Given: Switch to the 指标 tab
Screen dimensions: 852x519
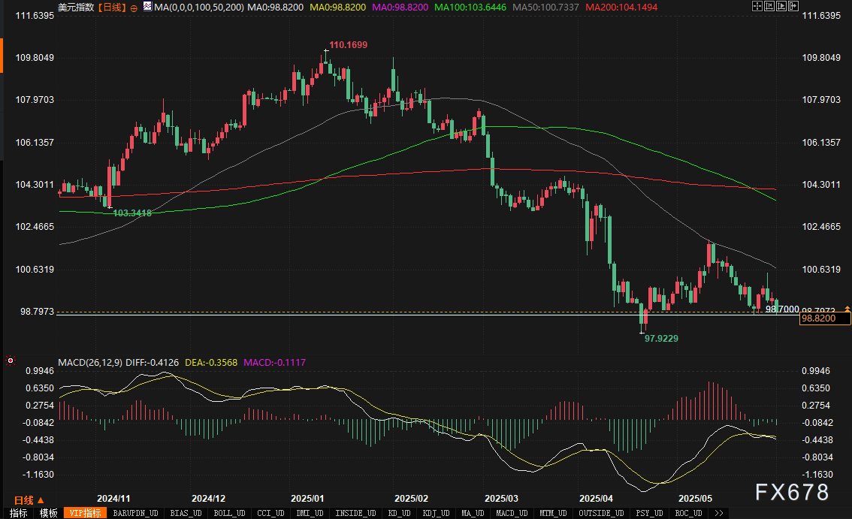Looking at the screenshot, I should pyautogui.click(x=18, y=513).
